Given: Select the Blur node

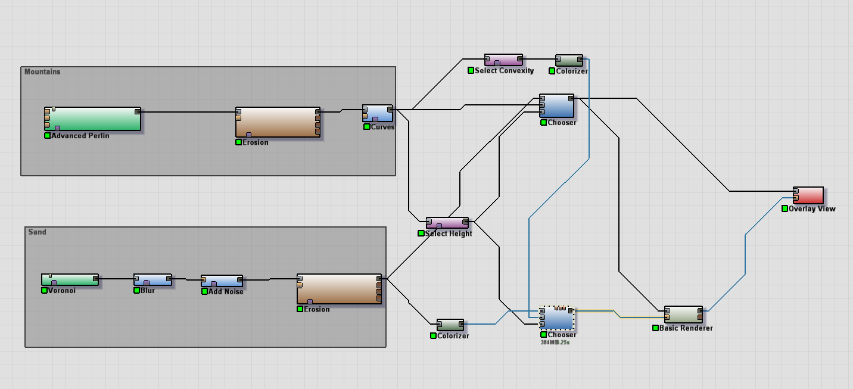Looking at the screenshot, I should (x=152, y=280).
